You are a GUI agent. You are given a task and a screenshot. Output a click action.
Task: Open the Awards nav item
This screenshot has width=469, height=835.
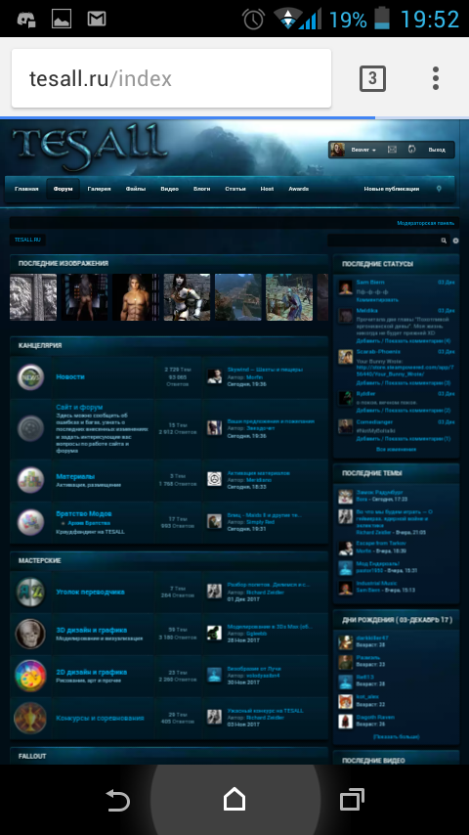click(299, 189)
